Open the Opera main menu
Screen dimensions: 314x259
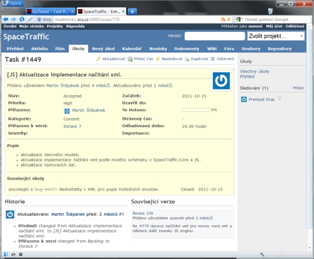(x=13, y=3)
